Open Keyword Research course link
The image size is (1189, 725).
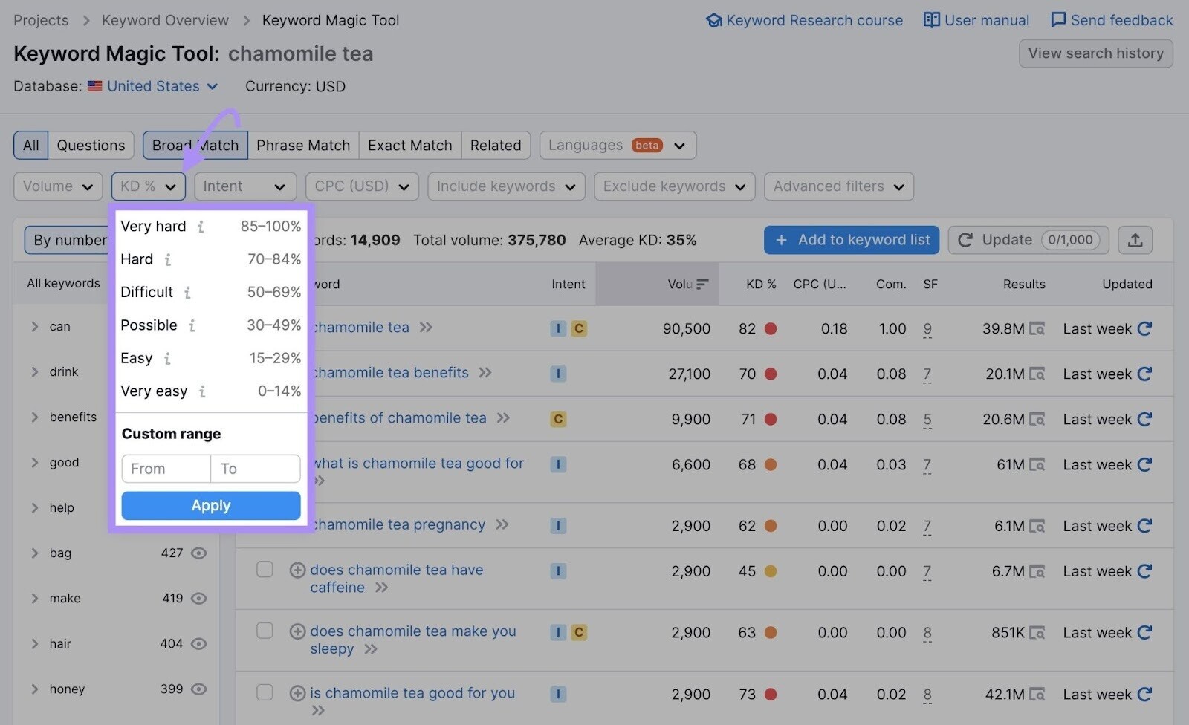click(804, 20)
